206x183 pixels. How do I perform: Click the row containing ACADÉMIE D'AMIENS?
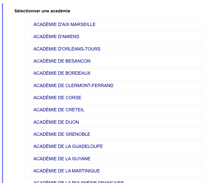(113, 37)
